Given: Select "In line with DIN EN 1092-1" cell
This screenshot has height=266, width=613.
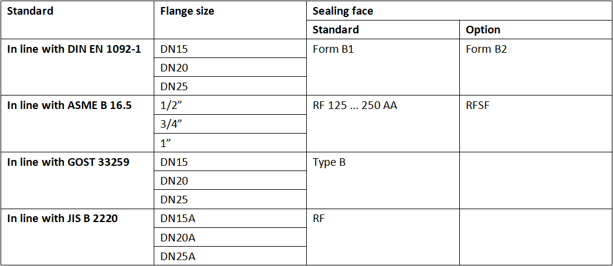Looking at the screenshot, I should (x=74, y=49).
